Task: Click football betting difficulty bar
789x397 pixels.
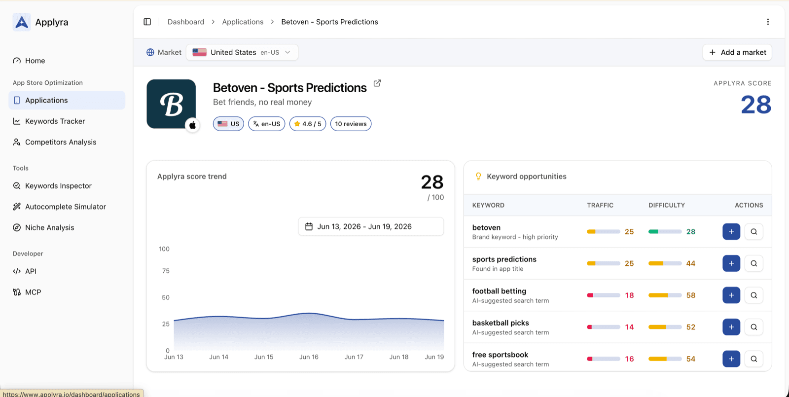Action: point(665,295)
